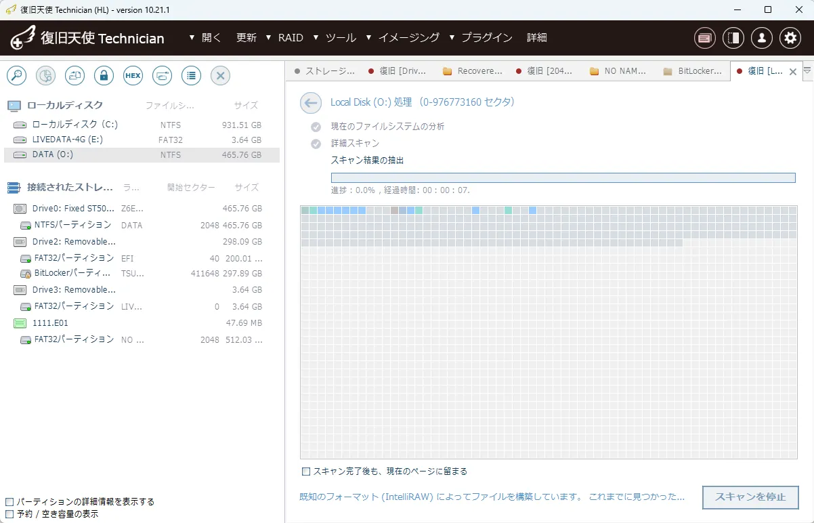The height and width of the screenshot is (523, 814).
Task: Open the user account icon
Action: click(762, 38)
